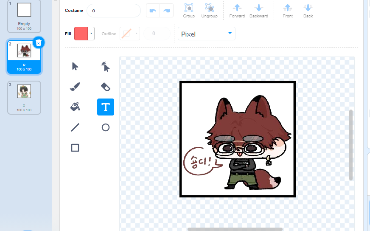
Task: Group the selected objects
Action: (189, 11)
